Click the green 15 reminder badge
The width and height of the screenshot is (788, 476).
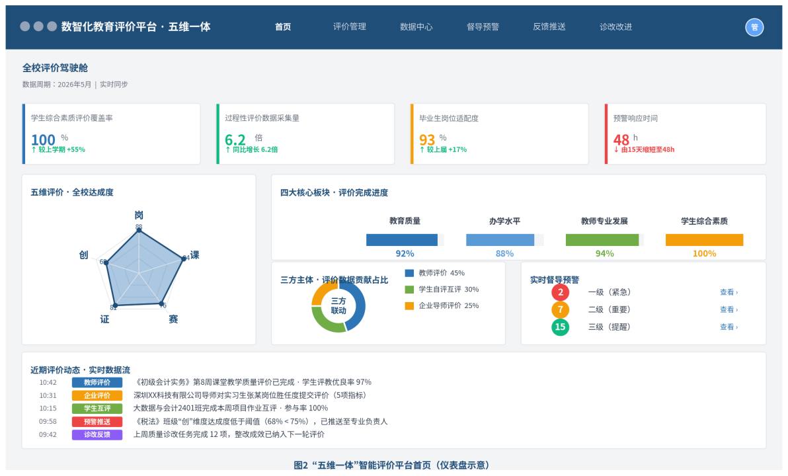click(x=561, y=327)
